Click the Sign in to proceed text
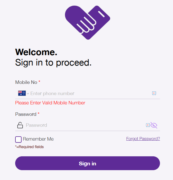 (x=53, y=63)
